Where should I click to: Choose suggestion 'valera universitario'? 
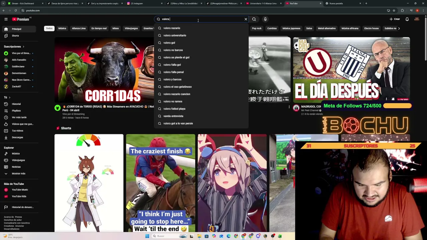click(201, 35)
